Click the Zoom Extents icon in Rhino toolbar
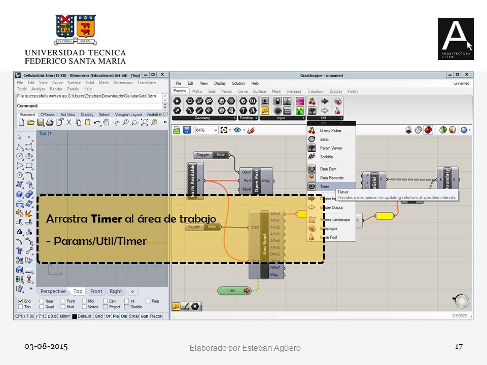 145,122
